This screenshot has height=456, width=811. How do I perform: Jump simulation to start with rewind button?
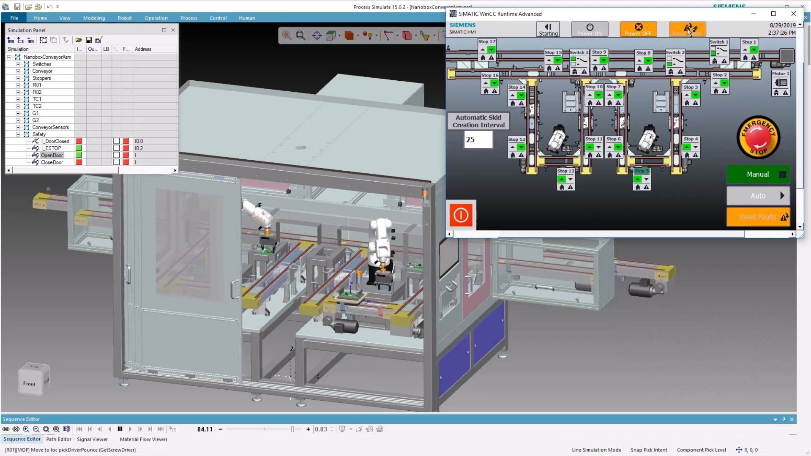tap(79, 429)
